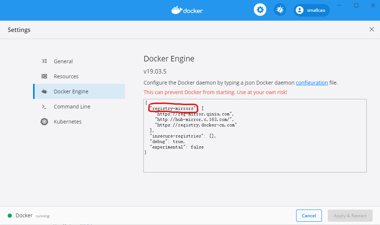Open the configuration documentation link
Image resolution: width=380 pixels, height=225 pixels.
pos(312,83)
